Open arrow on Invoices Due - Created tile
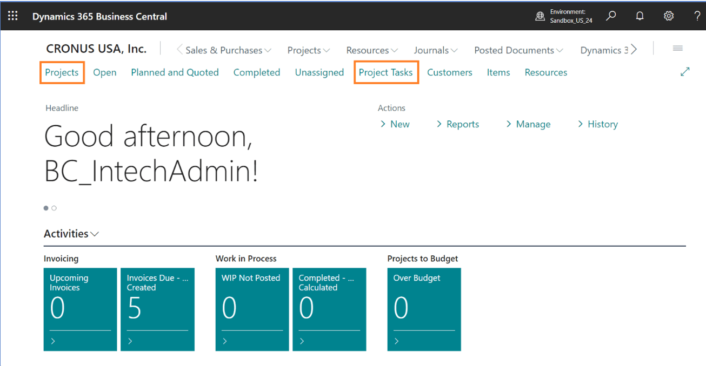Viewport: 706px width, 366px height. coord(130,341)
